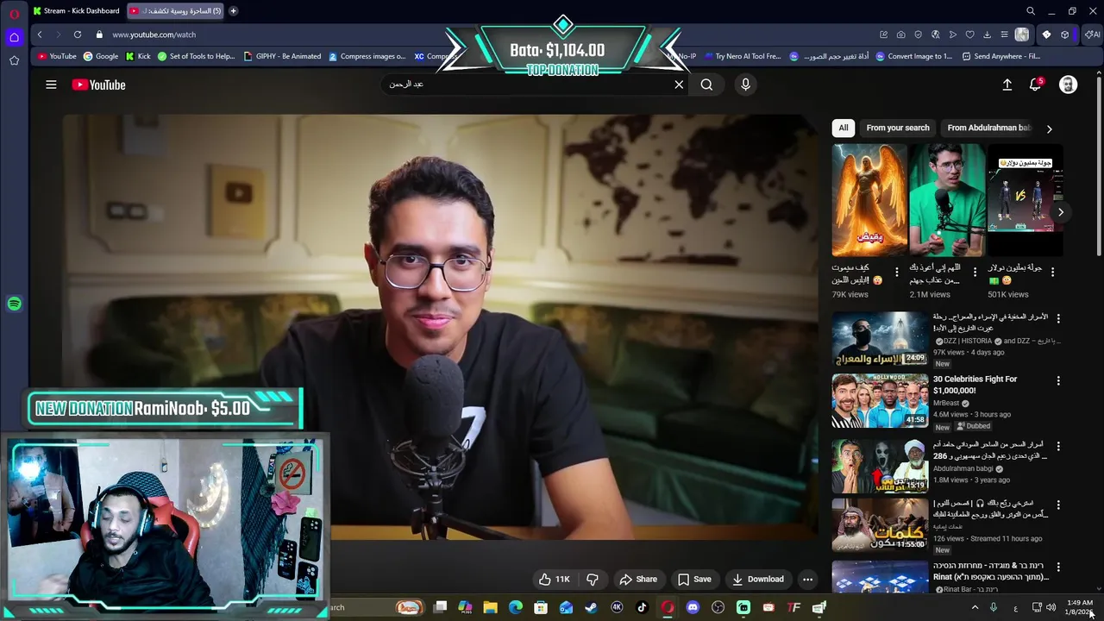Click the www.youtube.com/watch address bar
1104x621 pixels.
pyautogui.click(x=154, y=34)
